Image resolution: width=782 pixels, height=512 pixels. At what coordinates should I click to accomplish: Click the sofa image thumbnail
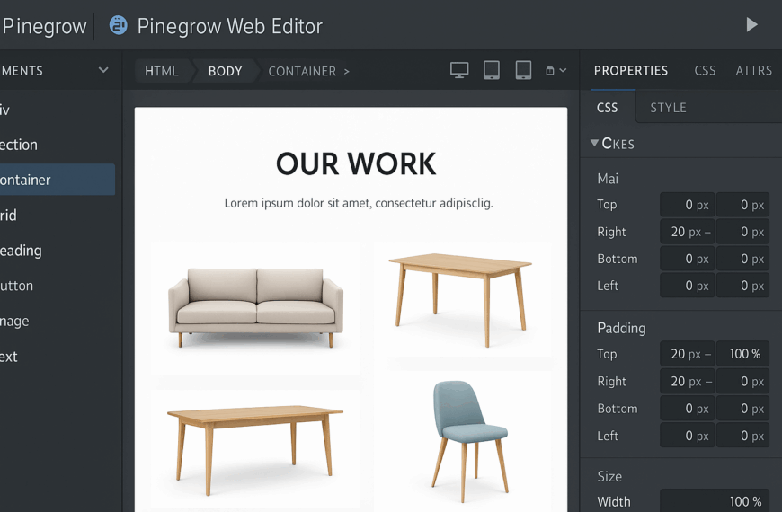coord(255,308)
